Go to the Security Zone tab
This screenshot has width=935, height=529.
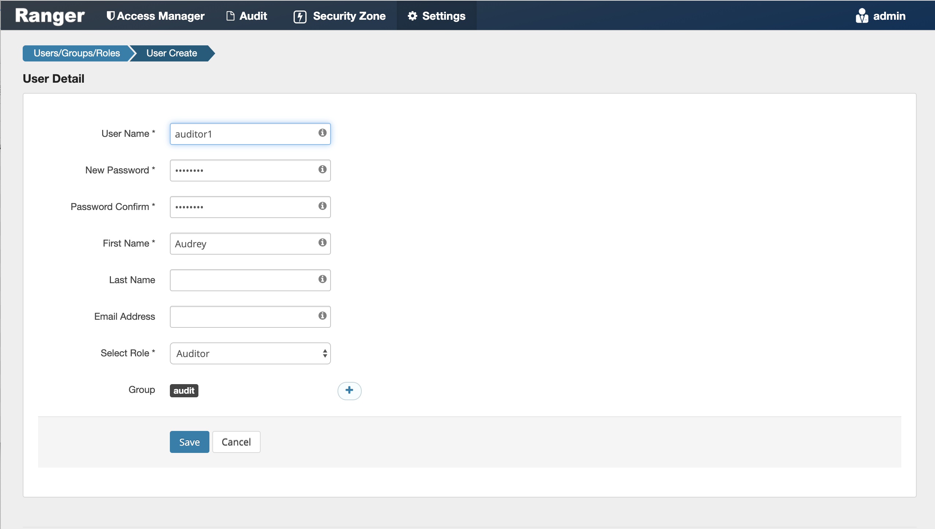(340, 16)
